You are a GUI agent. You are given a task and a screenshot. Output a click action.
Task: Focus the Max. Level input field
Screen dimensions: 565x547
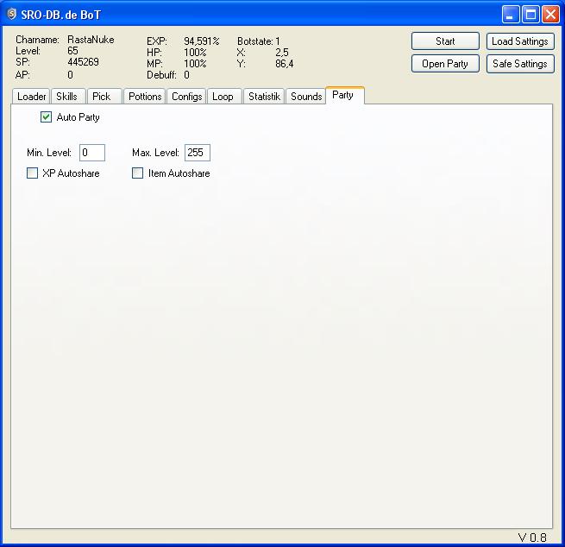[198, 153]
